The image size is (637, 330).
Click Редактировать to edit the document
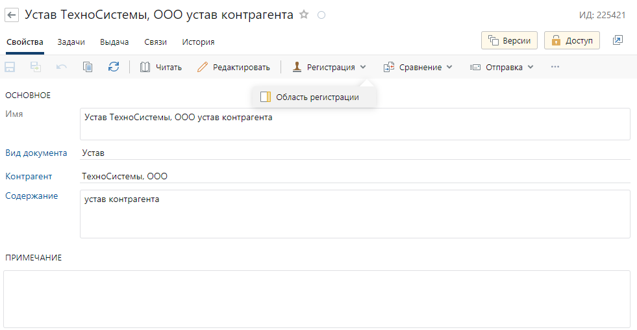[x=234, y=67]
